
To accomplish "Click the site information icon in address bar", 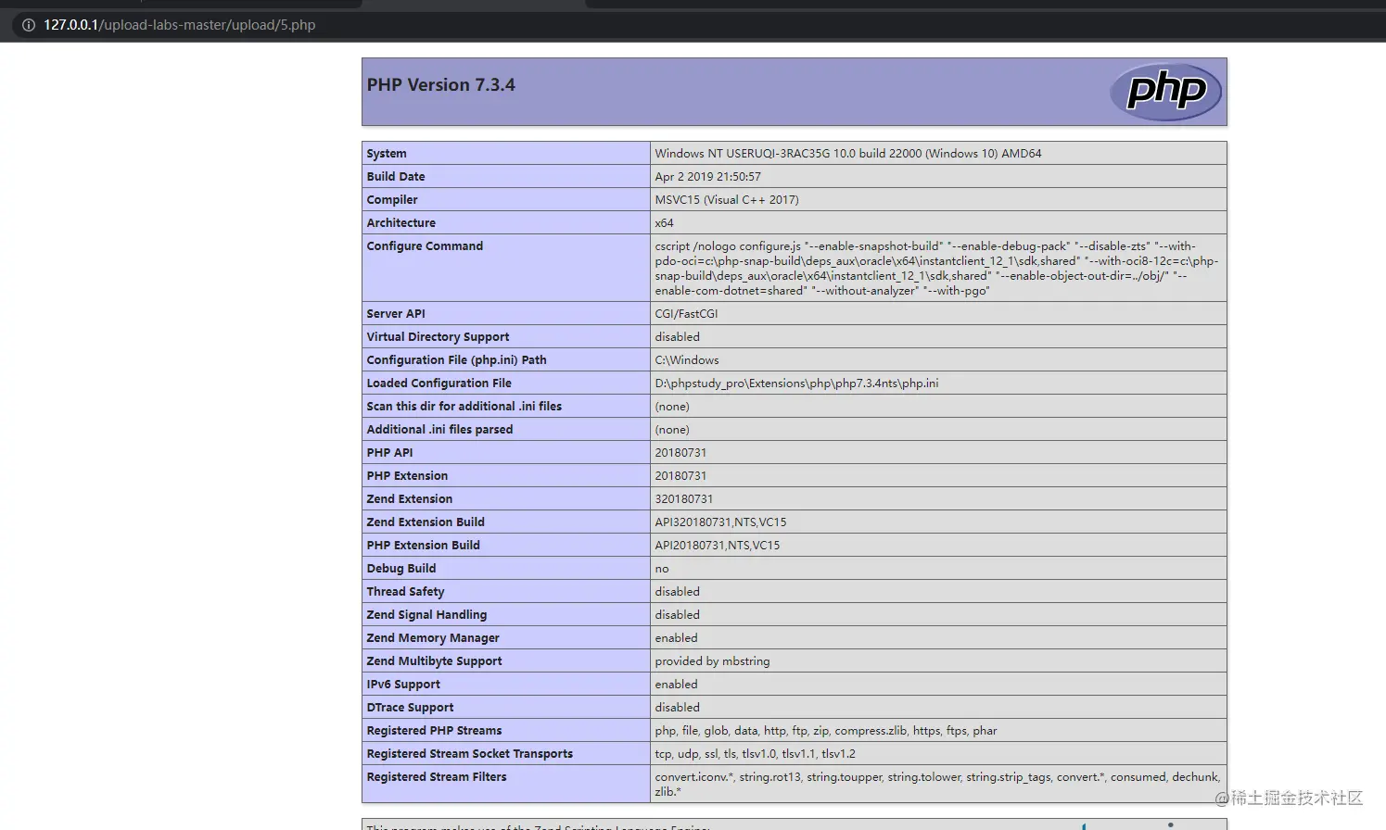I will tap(28, 25).
